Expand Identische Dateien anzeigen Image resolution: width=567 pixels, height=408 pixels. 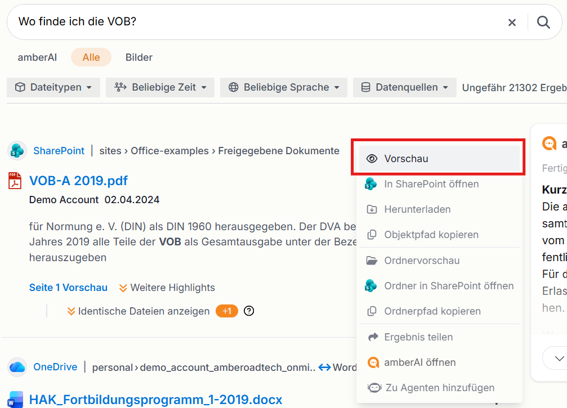click(139, 311)
